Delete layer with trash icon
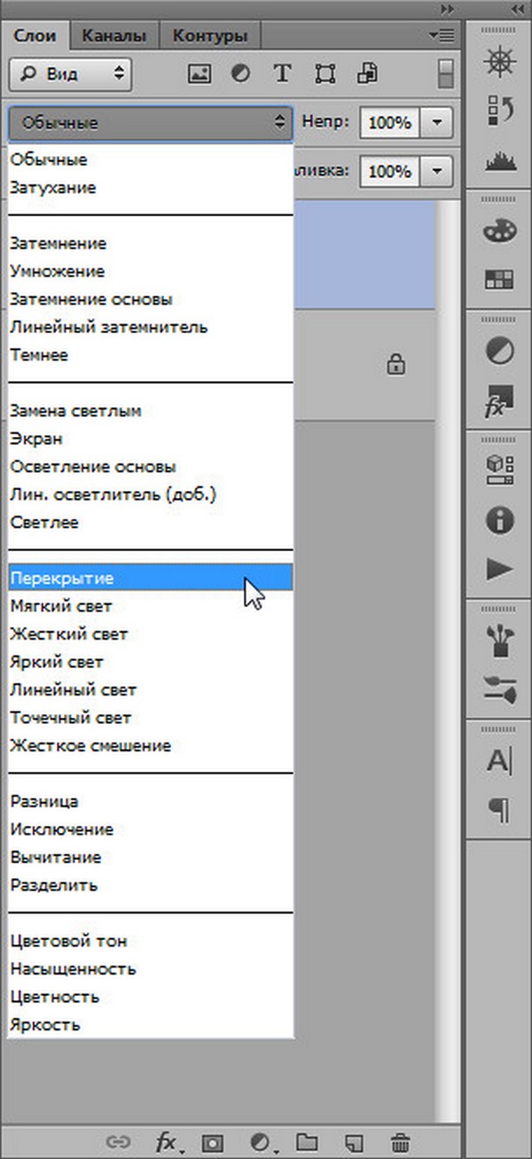The width and height of the screenshot is (532, 1159). click(x=401, y=1142)
